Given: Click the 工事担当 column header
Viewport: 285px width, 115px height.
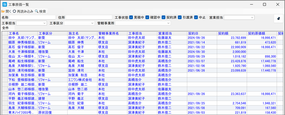Looking at the screenshot, I should (142, 33).
